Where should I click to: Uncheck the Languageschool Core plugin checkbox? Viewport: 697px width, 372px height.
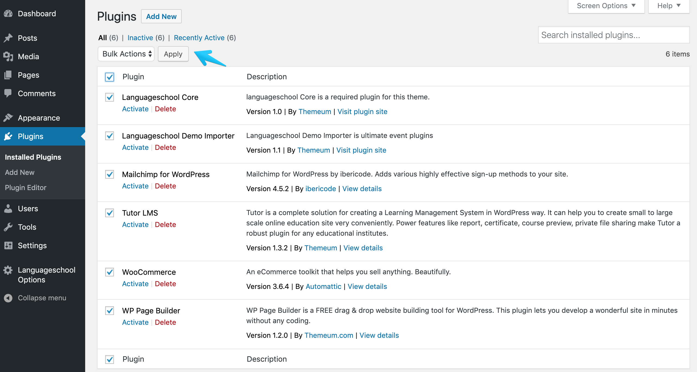pyautogui.click(x=110, y=97)
